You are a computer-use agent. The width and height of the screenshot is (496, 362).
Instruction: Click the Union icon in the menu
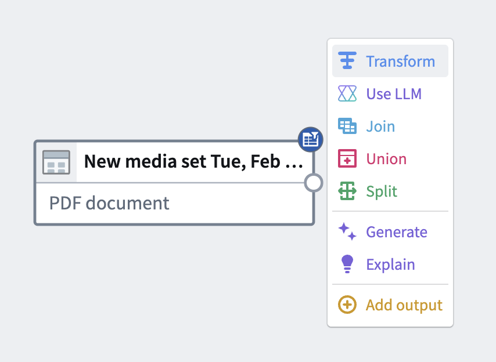tap(347, 158)
